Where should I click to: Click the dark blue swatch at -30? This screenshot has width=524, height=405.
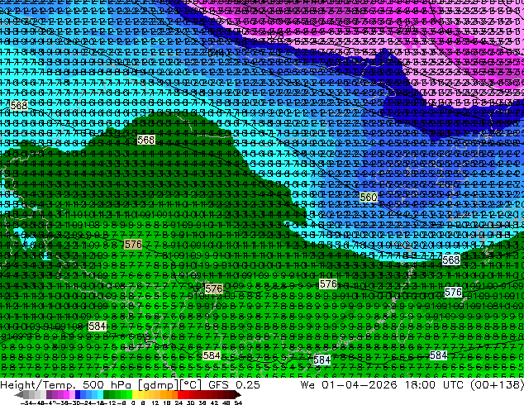(x=78, y=395)
